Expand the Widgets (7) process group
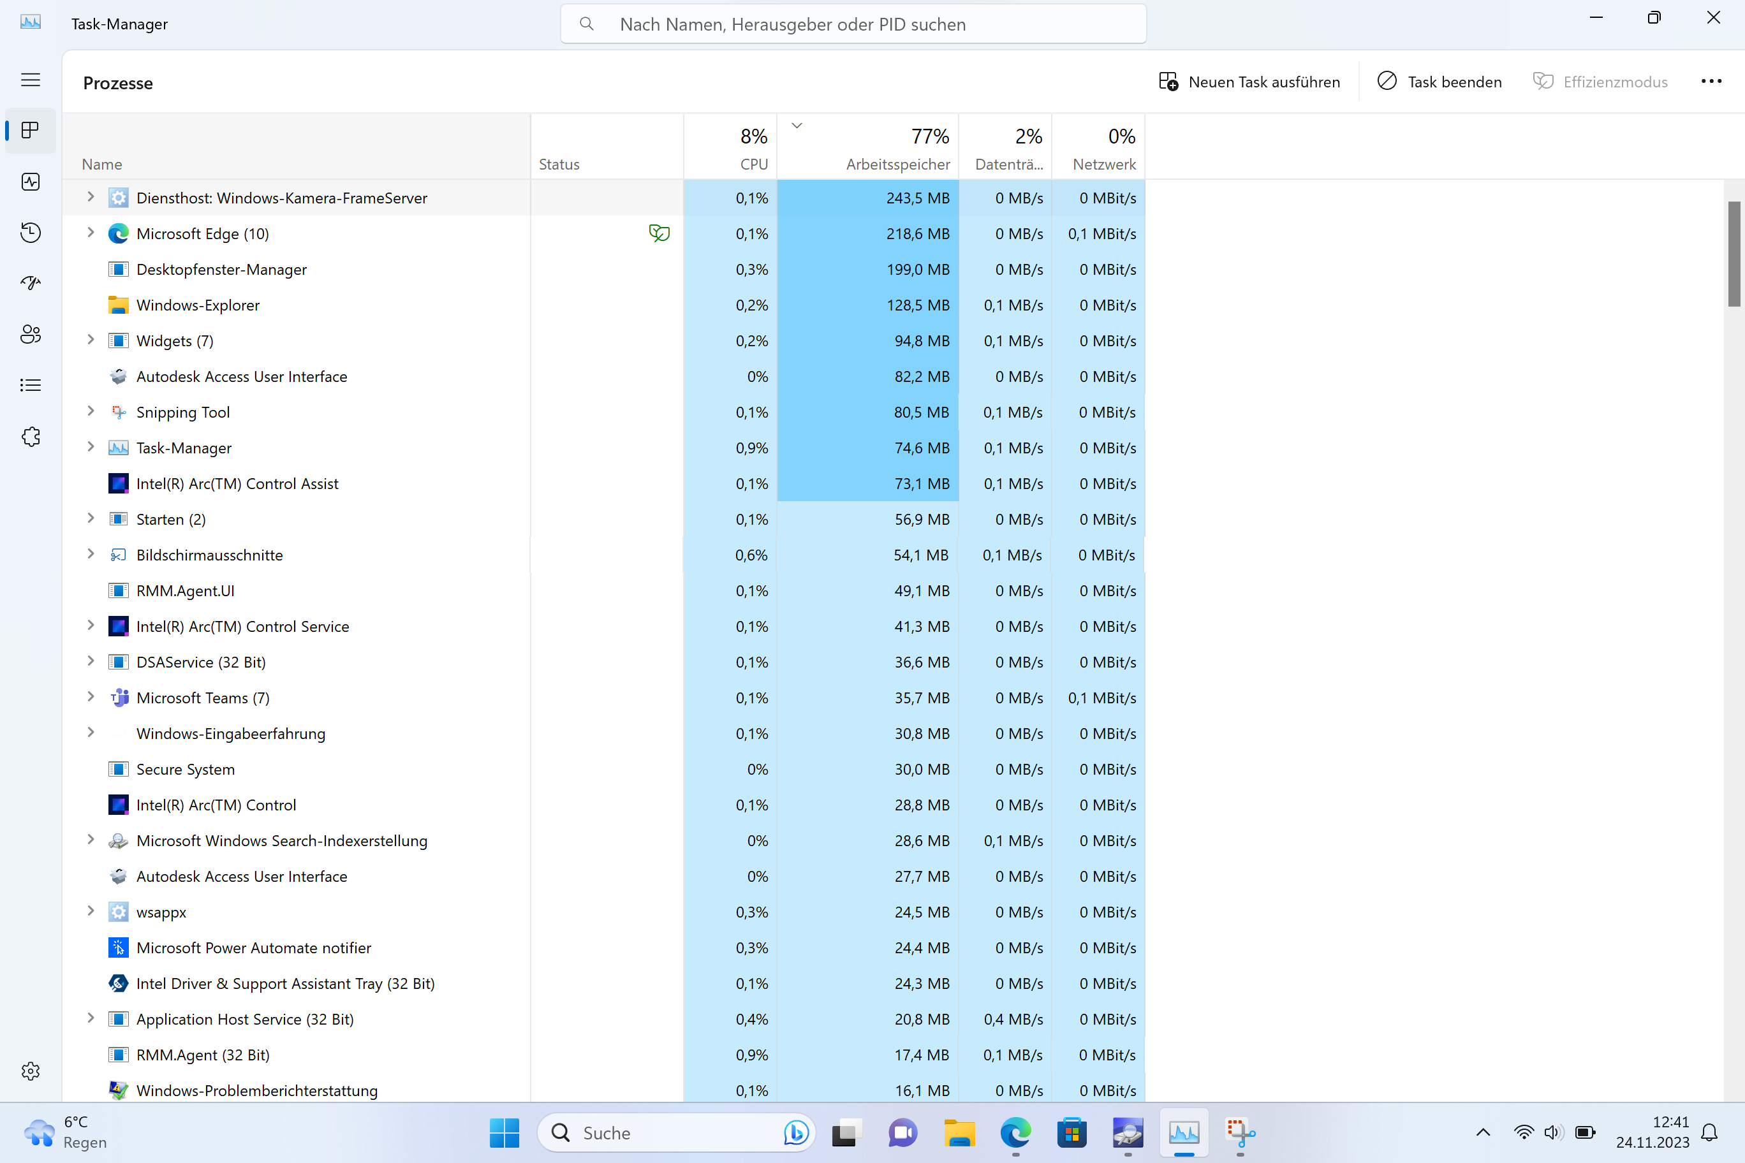 (x=91, y=340)
